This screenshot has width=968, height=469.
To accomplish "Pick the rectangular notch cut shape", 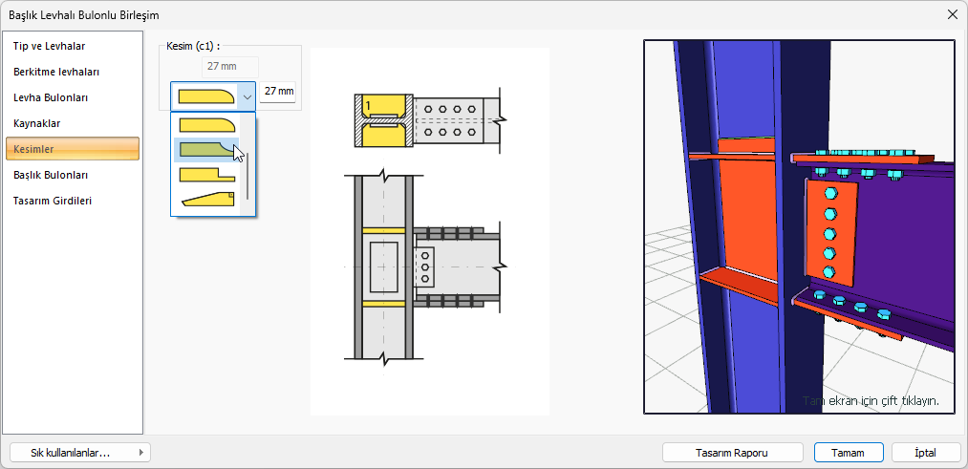I will point(206,174).
